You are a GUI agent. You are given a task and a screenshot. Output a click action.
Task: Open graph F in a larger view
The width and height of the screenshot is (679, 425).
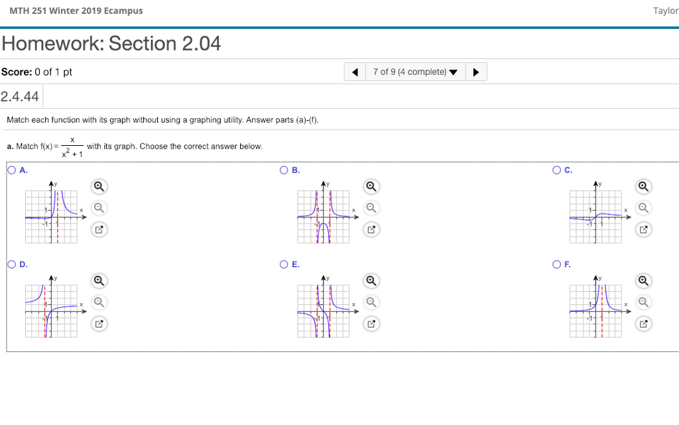click(x=643, y=324)
